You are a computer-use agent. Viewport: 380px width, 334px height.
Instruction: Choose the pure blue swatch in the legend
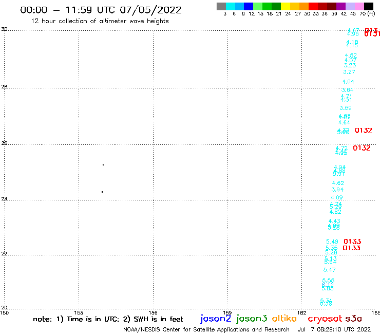pos(249,6)
